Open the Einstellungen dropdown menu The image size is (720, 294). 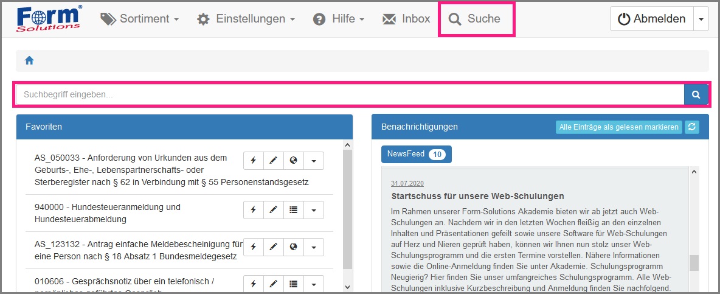click(246, 19)
